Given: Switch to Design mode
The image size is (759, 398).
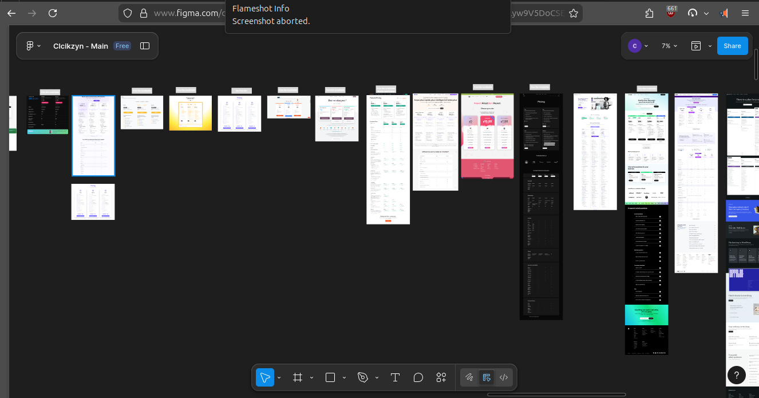Looking at the screenshot, I should tap(487, 377).
